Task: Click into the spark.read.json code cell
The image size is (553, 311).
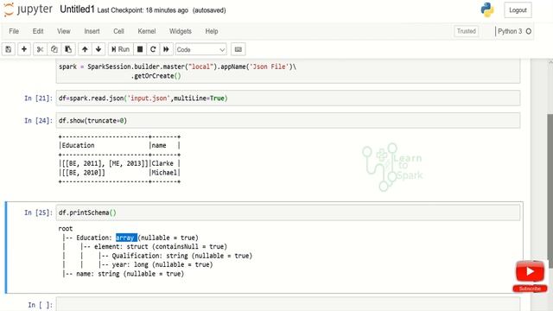Action: point(288,98)
